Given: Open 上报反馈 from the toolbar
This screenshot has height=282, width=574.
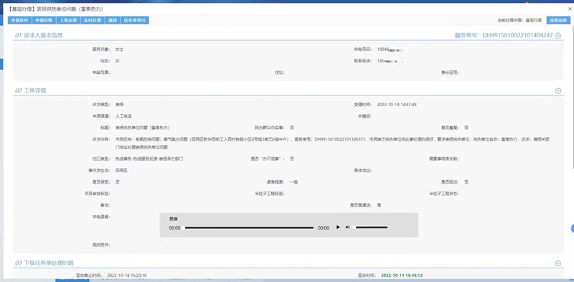Looking at the screenshot, I should pyautogui.click(x=68, y=21).
